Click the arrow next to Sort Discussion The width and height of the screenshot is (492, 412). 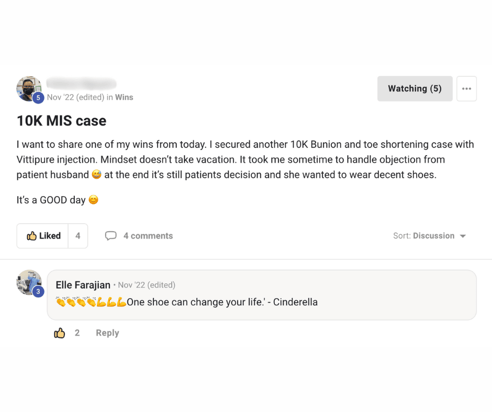pos(463,236)
